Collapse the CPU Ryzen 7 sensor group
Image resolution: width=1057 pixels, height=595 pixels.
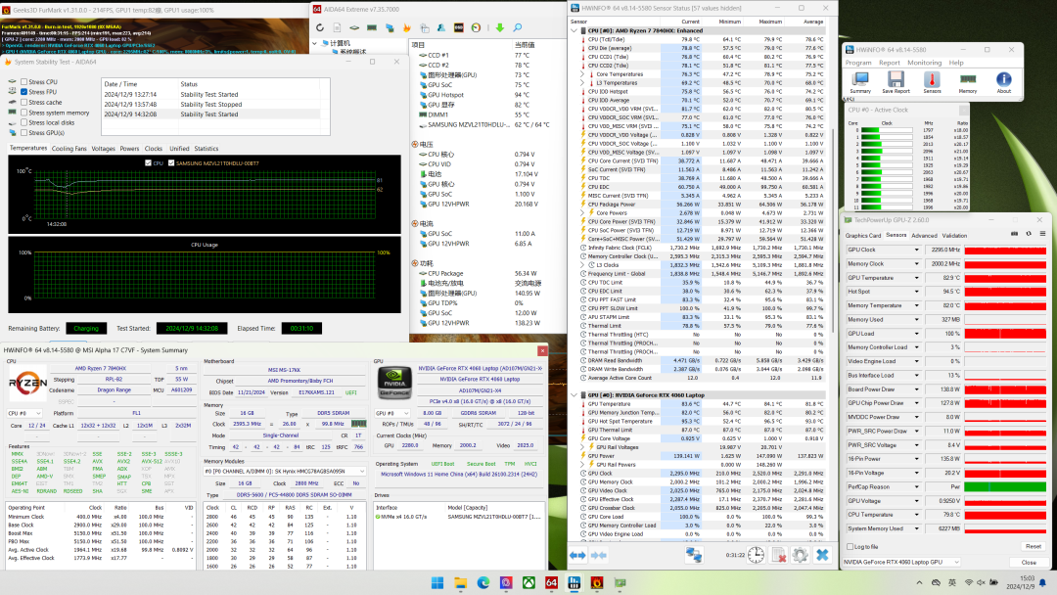(x=575, y=30)
